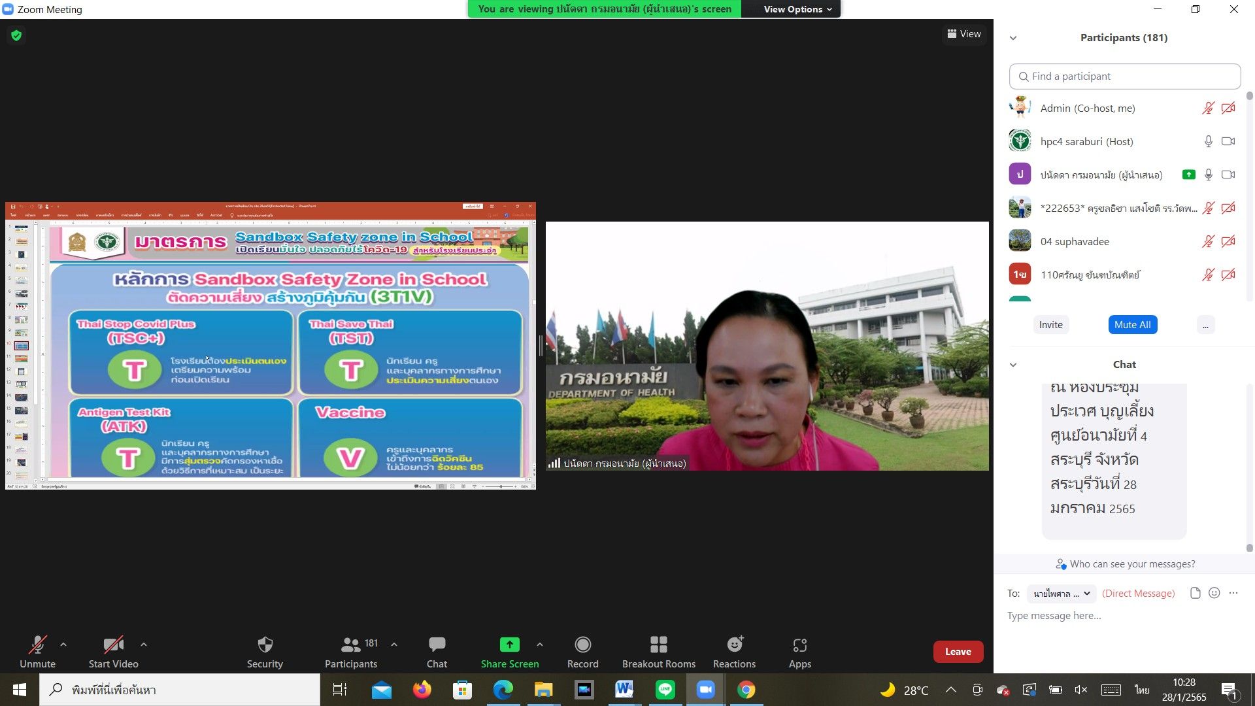Screen dimensions: 1255x706
Task: Open share options arrow beside Share Screen
Action: coord(540,645)
